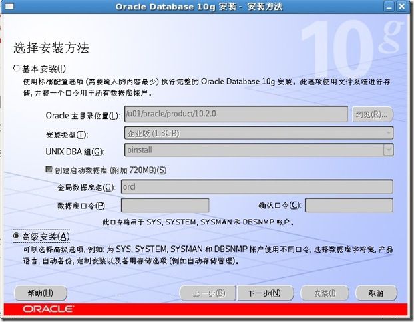The width and height of the screenshot is (414, 322).
Task: Select the 基本安装(I) radio button
Action: (x=17, y=69)
